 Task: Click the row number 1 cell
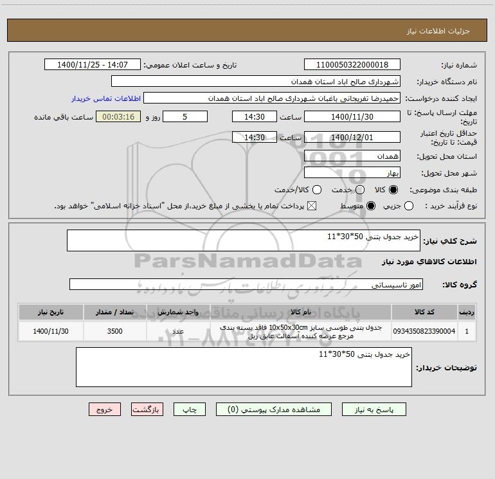467,331
